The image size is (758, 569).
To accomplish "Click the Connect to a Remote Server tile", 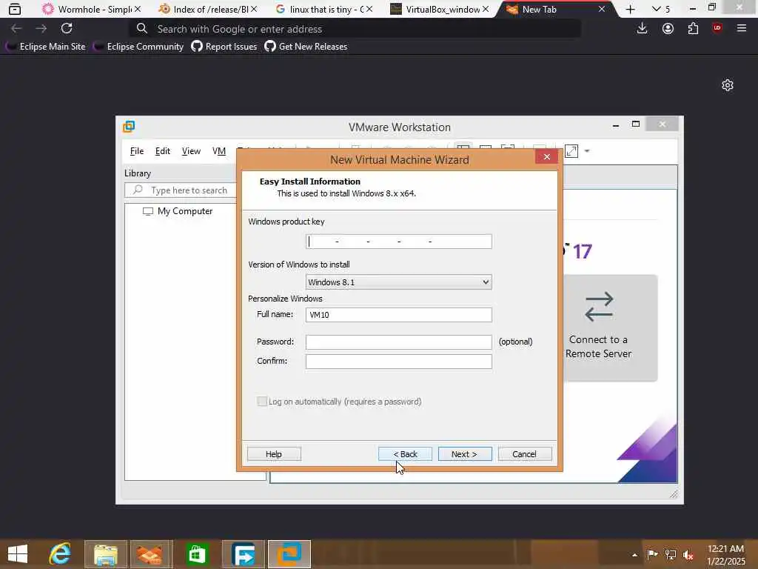I will pos(610,328).
